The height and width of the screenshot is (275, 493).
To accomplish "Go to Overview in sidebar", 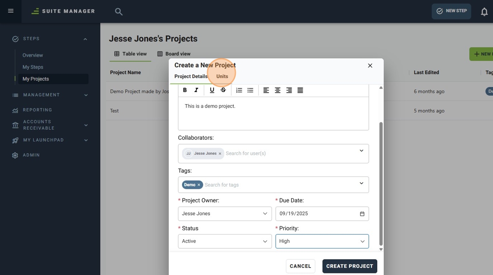I will coord(33,55).
